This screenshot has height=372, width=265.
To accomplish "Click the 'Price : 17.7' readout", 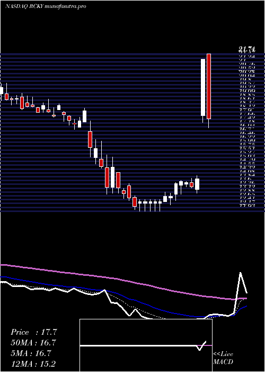I will [34, 332].
